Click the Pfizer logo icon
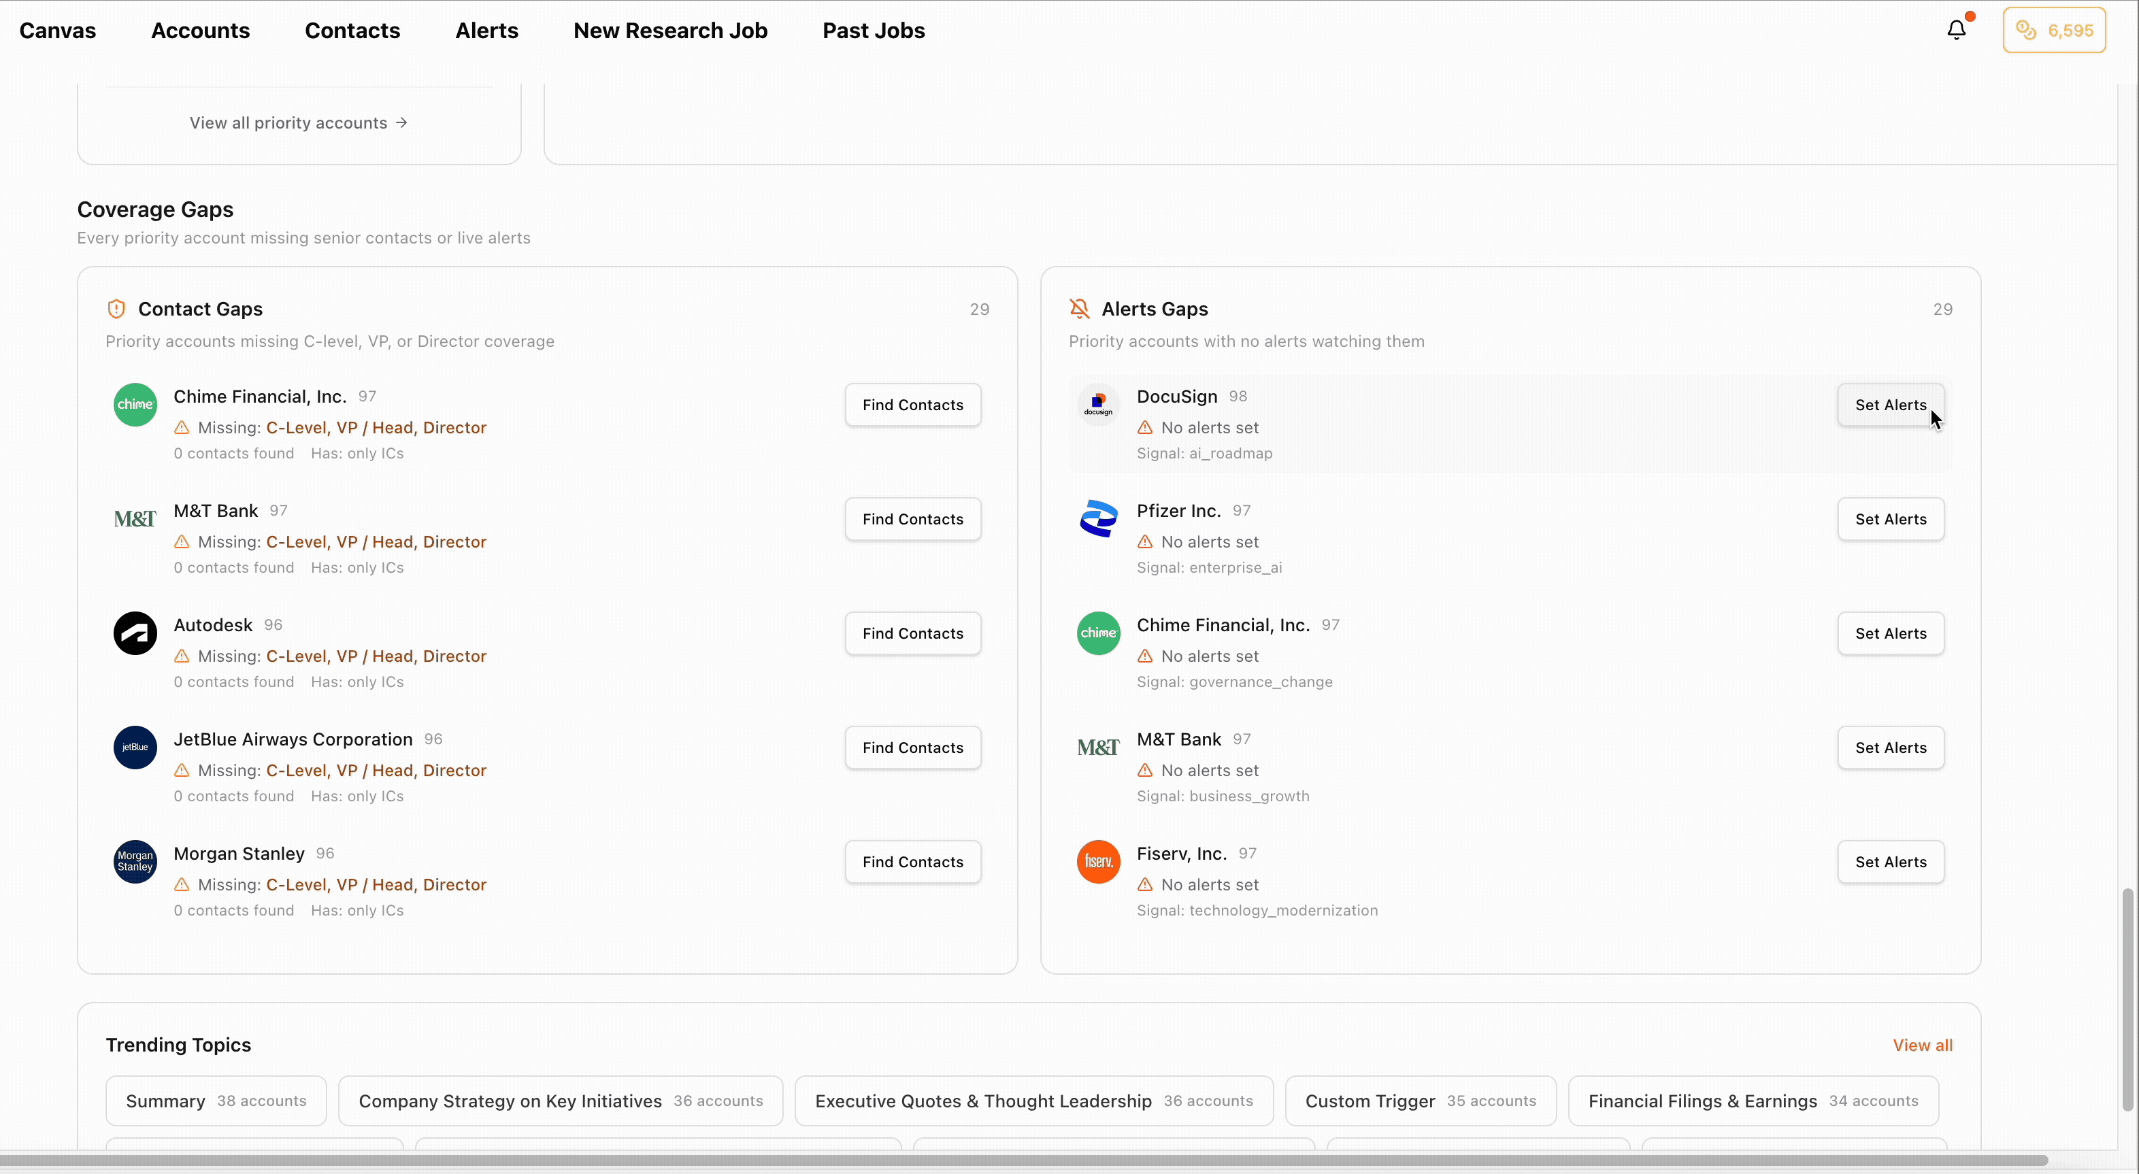The width and height of the screenshot is (2139, 1174). click(x=1099, y=519)
